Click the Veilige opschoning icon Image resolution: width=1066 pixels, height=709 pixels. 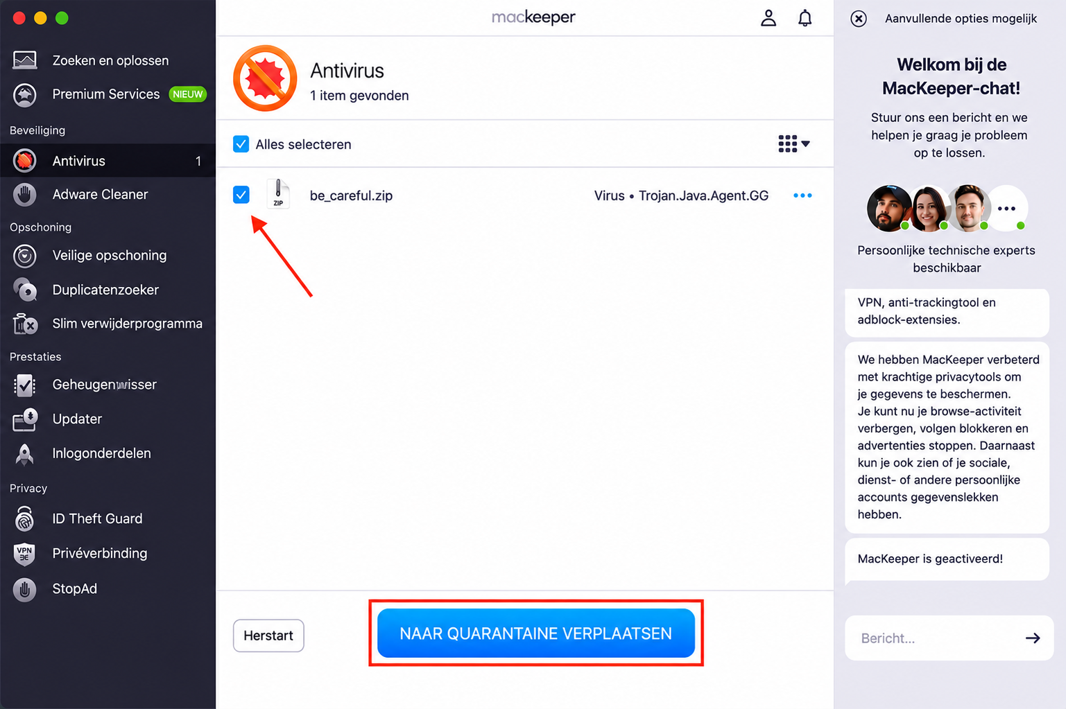click(25, 256)
